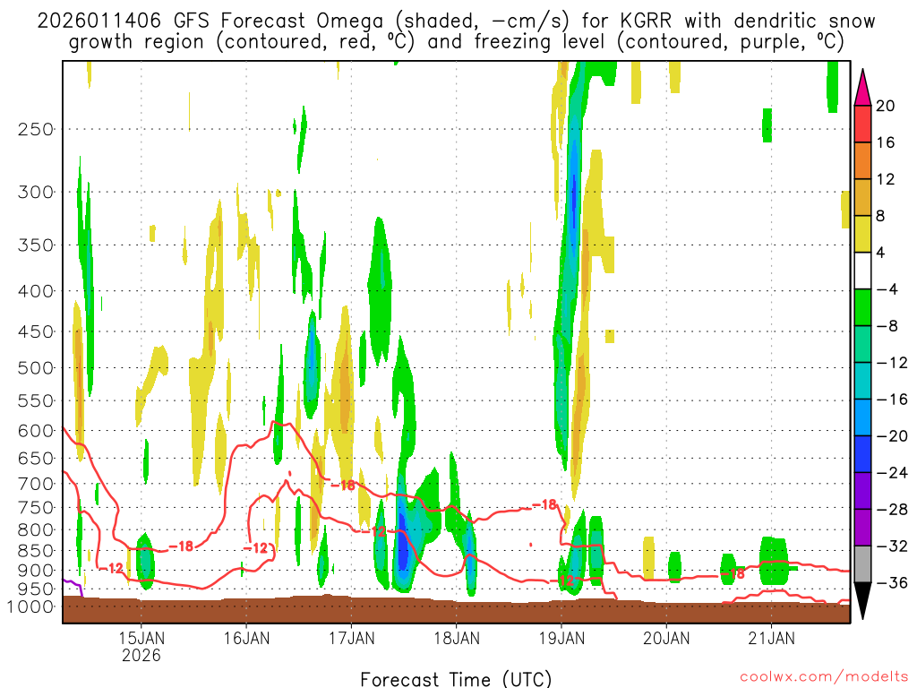Click the 16JAN date axis label
Viewport: 917px width, 688px height.
(247, 638)
